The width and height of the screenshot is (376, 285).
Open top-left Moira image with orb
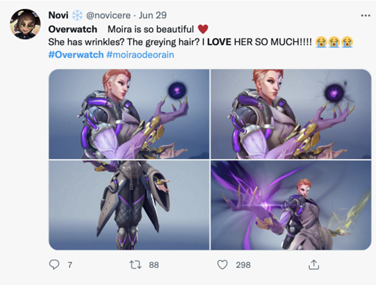(129, 114)
